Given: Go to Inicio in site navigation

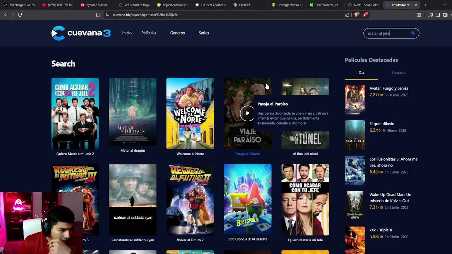Looking at the screenshot, I should tap(127, 33).
